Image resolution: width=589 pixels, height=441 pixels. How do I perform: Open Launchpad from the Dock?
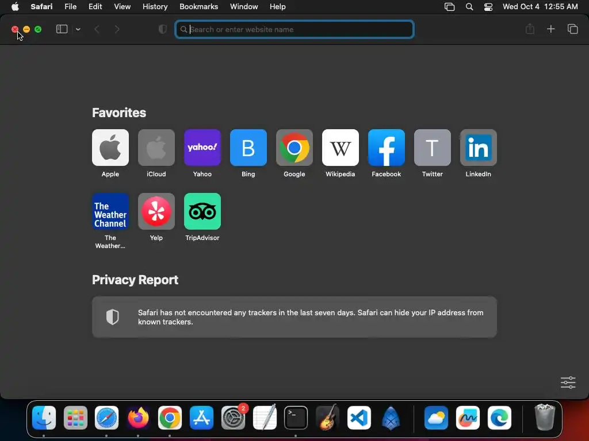coord(75,417)
